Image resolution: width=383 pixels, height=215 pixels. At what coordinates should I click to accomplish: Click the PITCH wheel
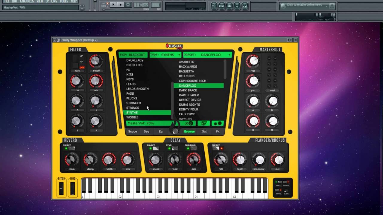[61, 189]
